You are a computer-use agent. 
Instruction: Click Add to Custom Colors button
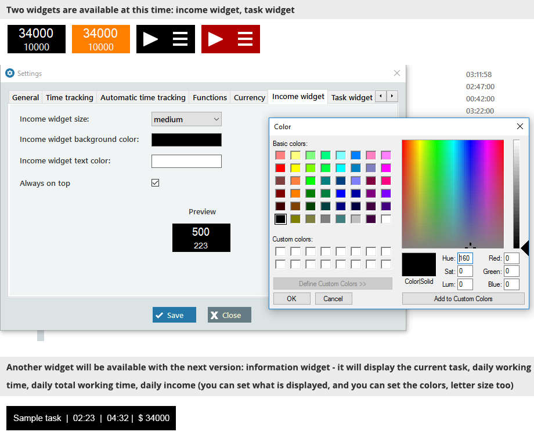point(463,299)
